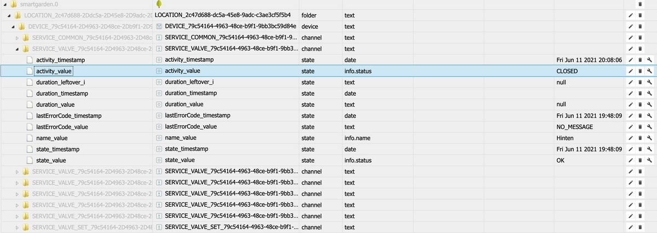The width and height of the screenshot is (657, 233).
Task: Open wrench settings for duration_timestamp
Action: point(649,94)
